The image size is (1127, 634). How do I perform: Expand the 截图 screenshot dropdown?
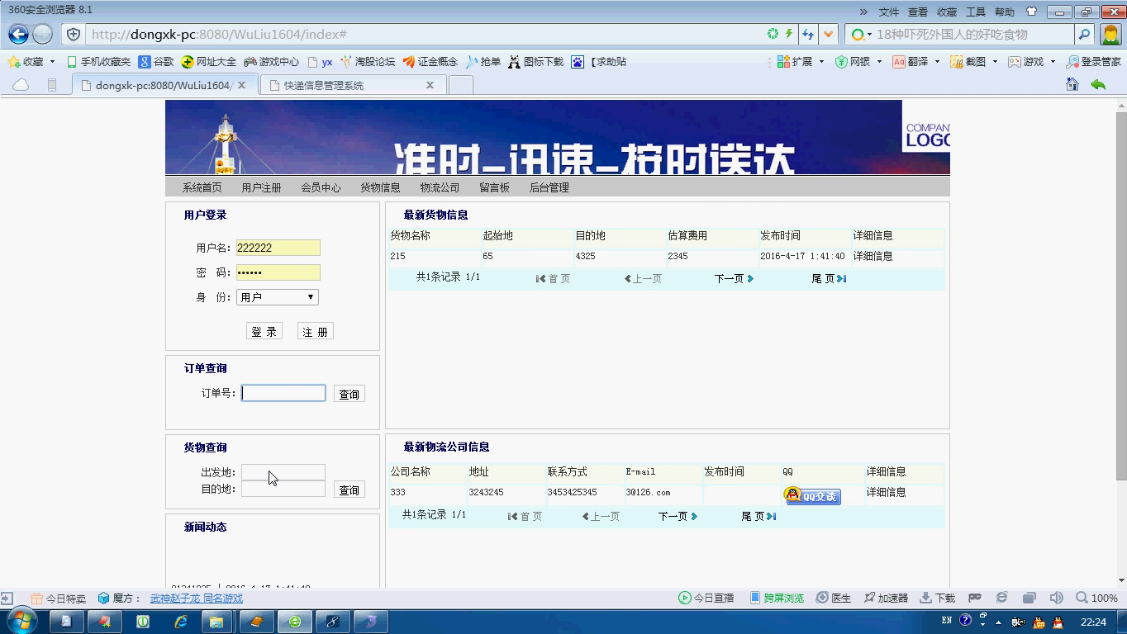(x=995, y=62)
